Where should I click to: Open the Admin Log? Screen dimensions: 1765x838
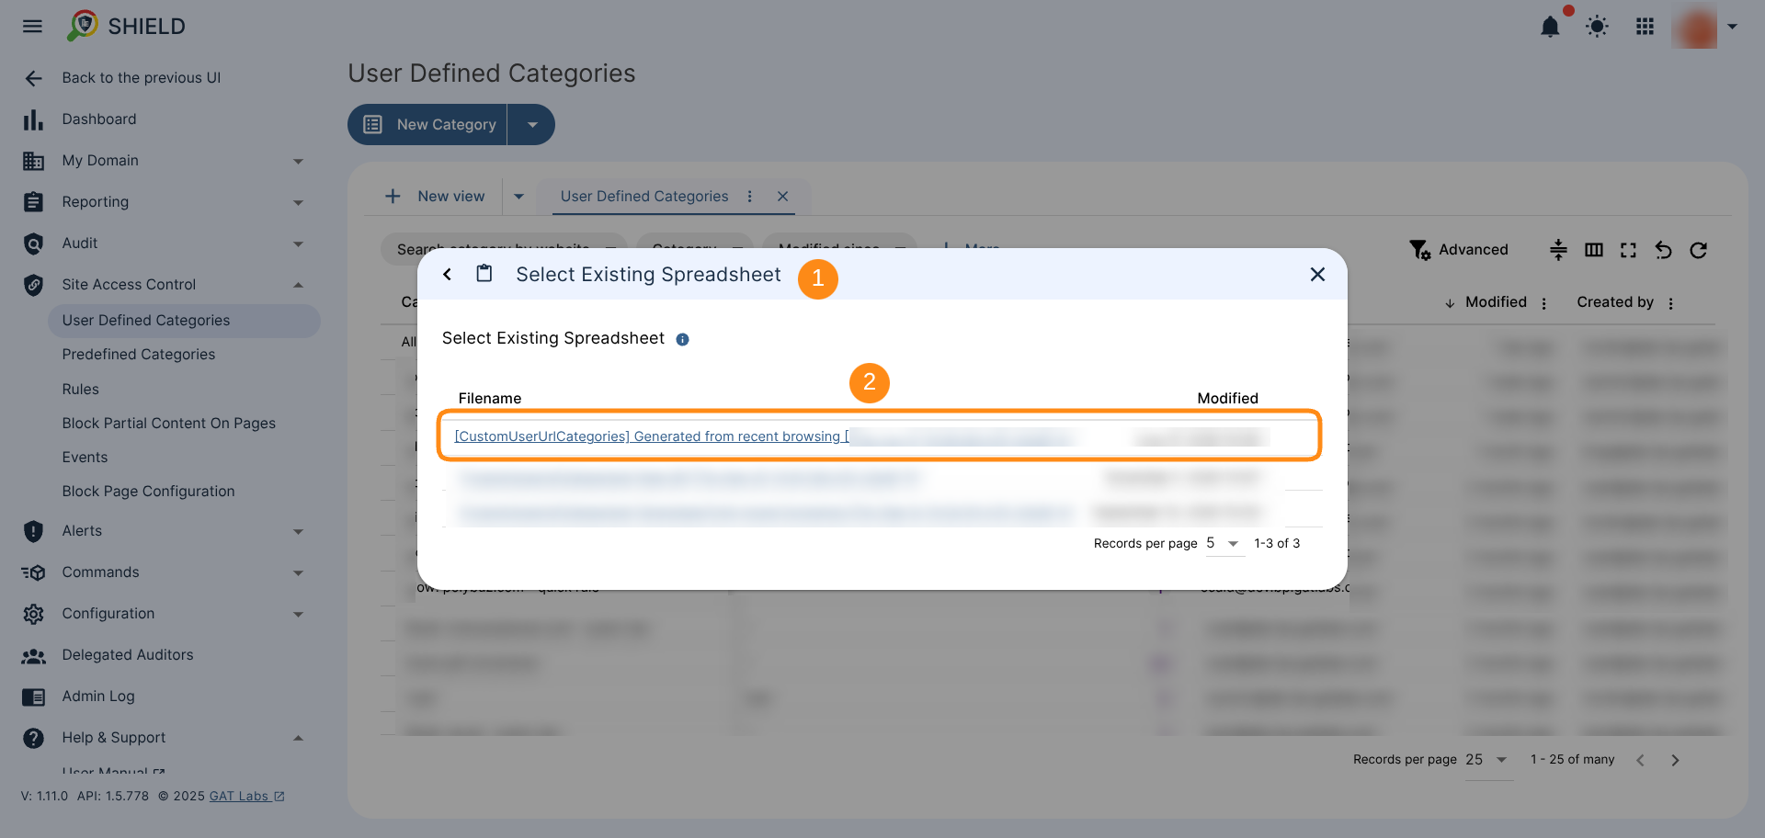coord(97,696)
